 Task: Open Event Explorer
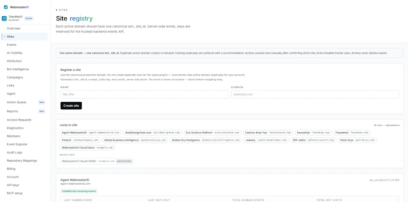click(17, 145)
